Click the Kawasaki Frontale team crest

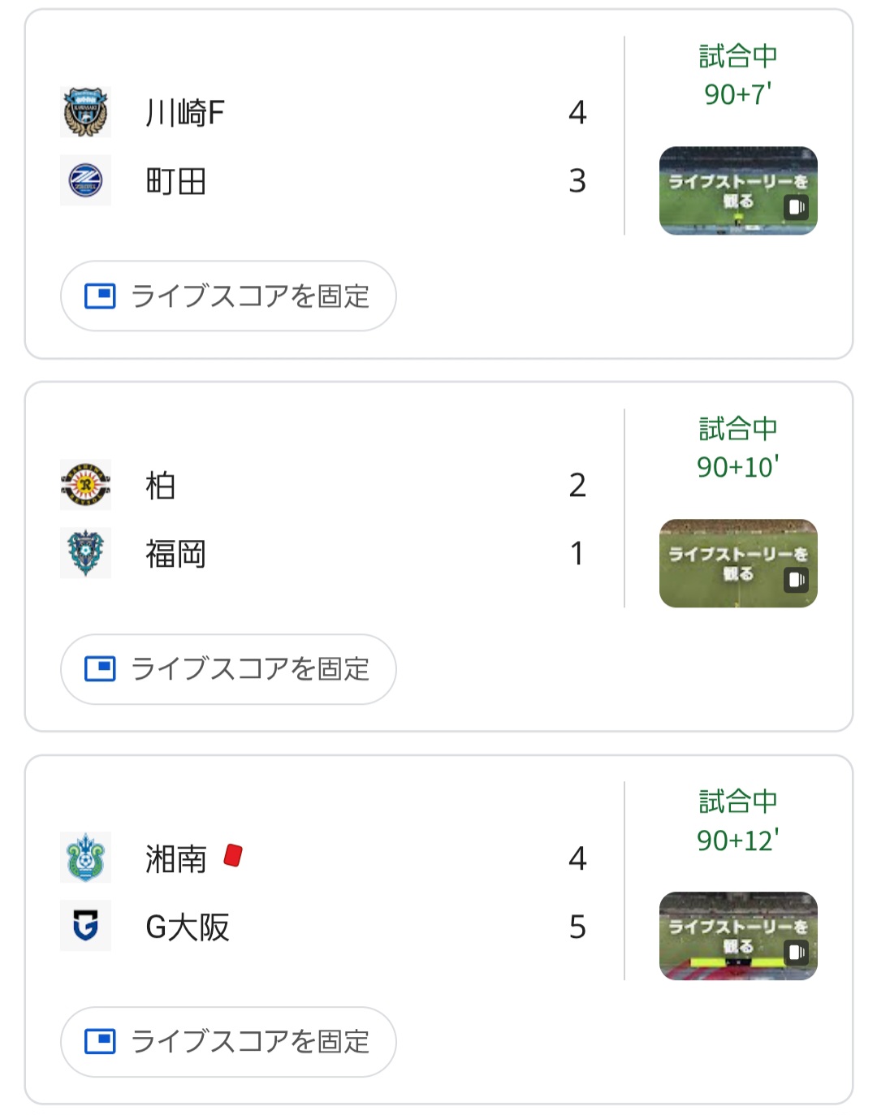(85, 112)
